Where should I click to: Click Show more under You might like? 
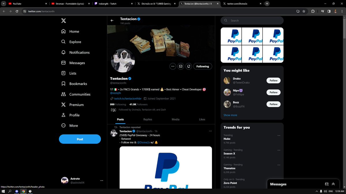230,115
